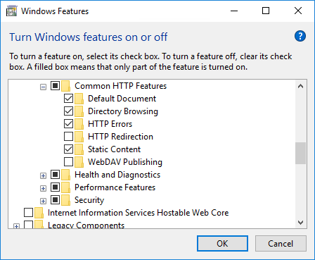315x260 pixels.
Task: Select the Security folder icon
Action: point(66,200)
